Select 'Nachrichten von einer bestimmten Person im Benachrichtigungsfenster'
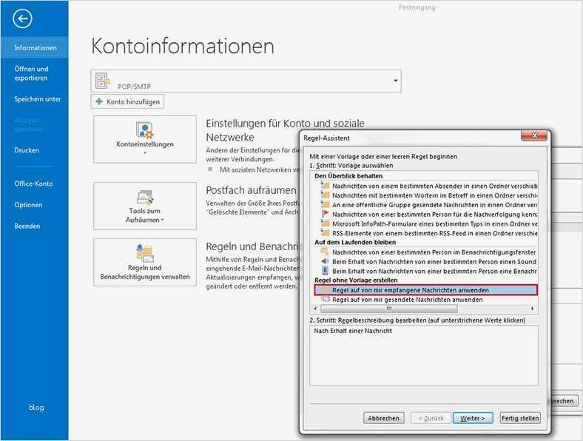 (x=434, y=252)
